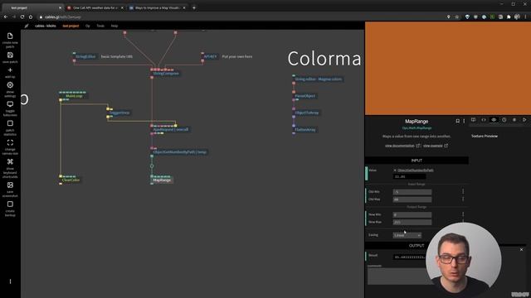Screen dimensions: 531x298
Task: Bookmark this page with star icon
Action: pos(457,17)
